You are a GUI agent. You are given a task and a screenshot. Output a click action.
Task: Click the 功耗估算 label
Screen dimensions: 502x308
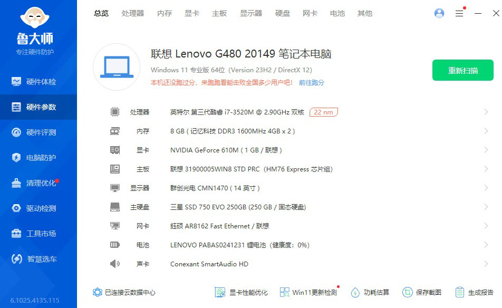(376, 292)
